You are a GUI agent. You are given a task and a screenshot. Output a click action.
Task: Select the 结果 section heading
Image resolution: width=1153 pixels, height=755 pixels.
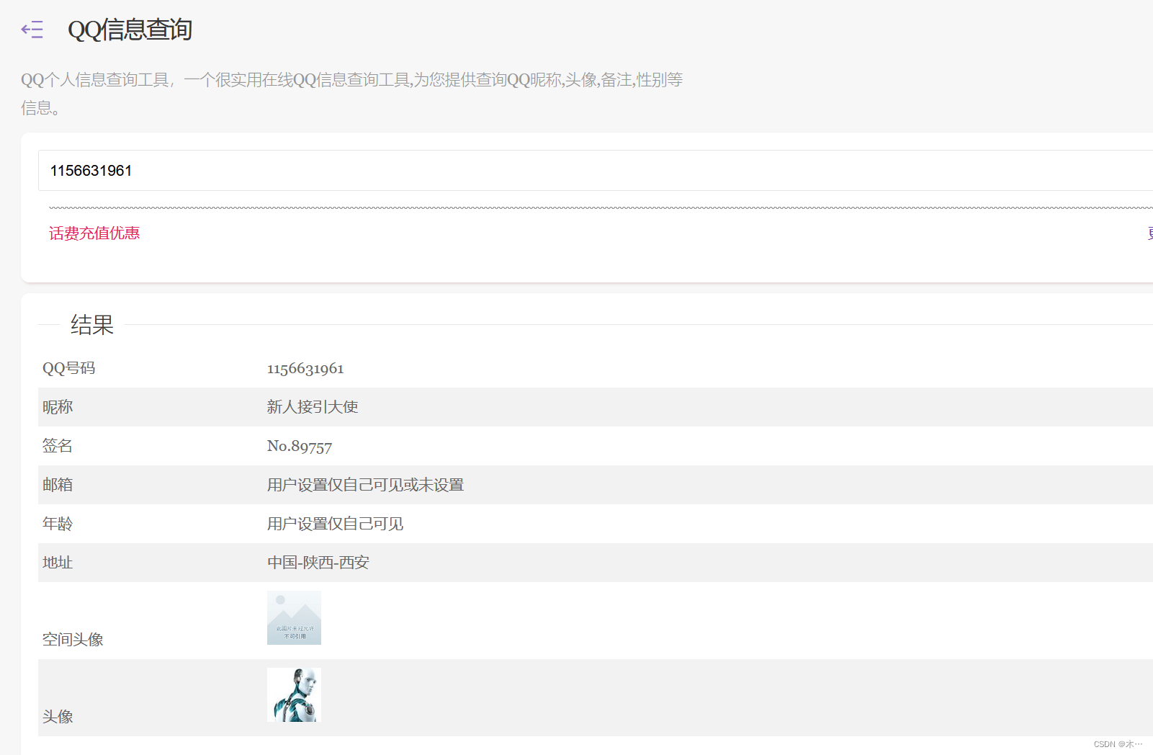click(x=92, y=325)
